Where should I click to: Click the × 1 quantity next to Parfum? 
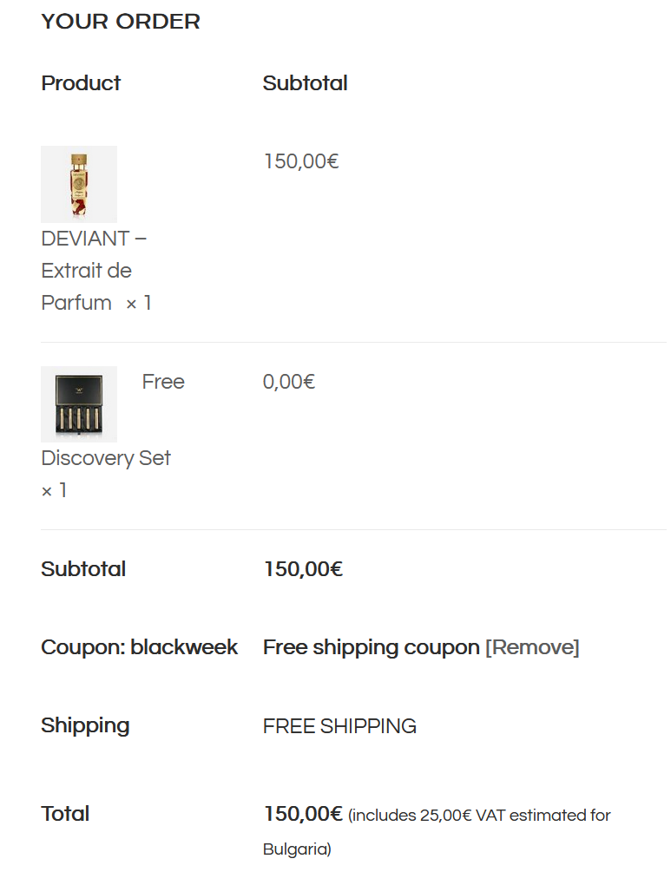[x=139, y=303]
